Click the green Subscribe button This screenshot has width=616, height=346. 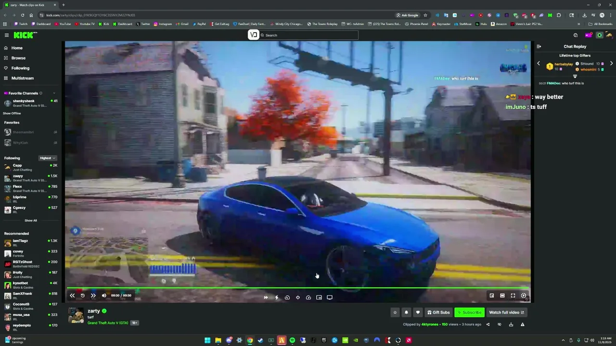click(469, 312)
